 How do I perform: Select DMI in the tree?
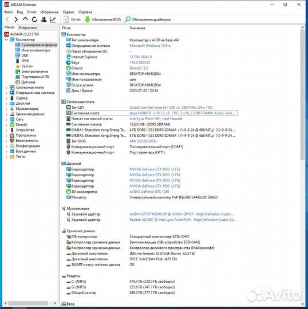25,56
